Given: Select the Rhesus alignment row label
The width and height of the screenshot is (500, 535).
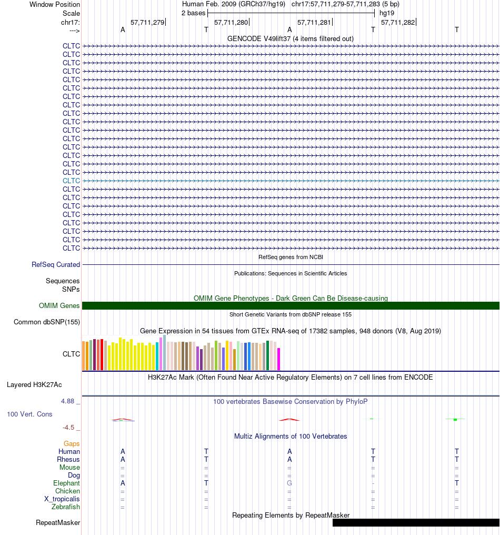Looking at the screenshot, I should click(68, 459).
